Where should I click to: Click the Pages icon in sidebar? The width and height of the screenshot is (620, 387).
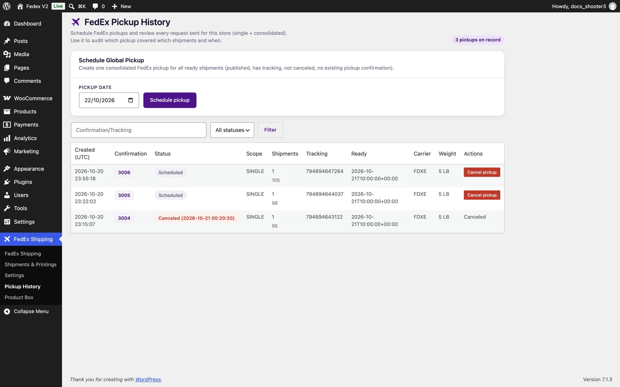click(7, 68)
